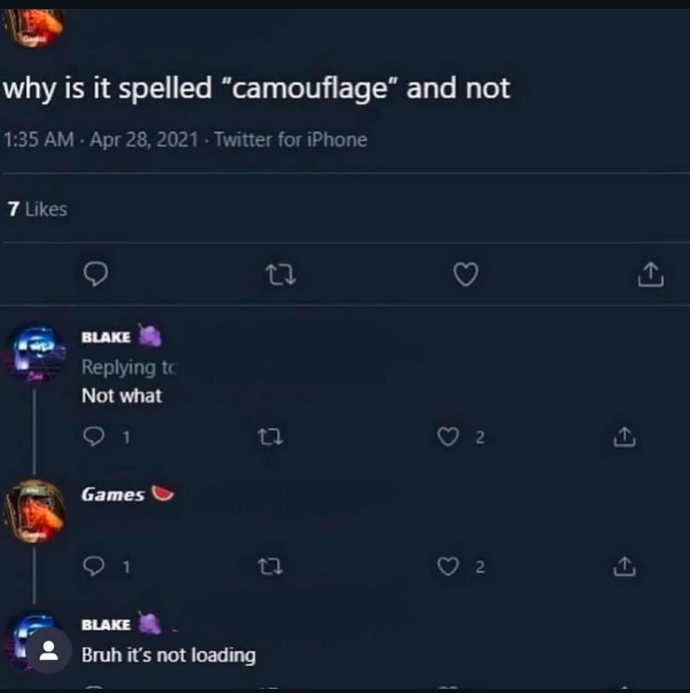Share the main camouflage tweet
Viewport: 690px width, 693px height.
[x=650, y=274]
